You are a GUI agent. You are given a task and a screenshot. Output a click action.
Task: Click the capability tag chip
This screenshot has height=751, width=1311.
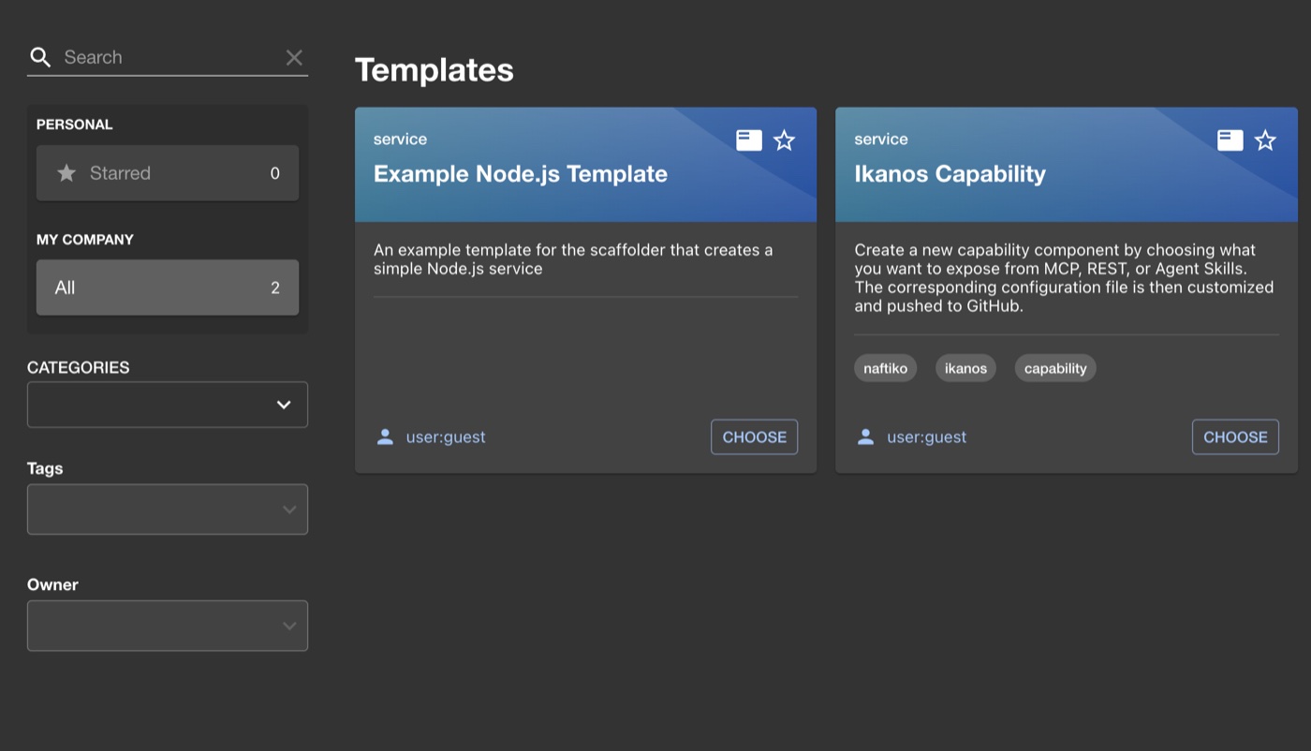[x=1055, y=369]
